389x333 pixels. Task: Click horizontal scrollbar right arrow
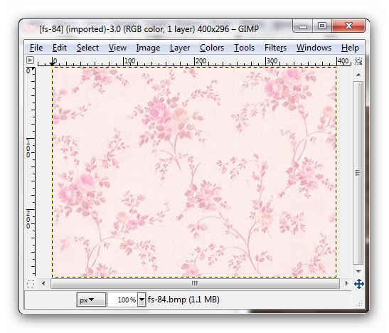[346, 283]
